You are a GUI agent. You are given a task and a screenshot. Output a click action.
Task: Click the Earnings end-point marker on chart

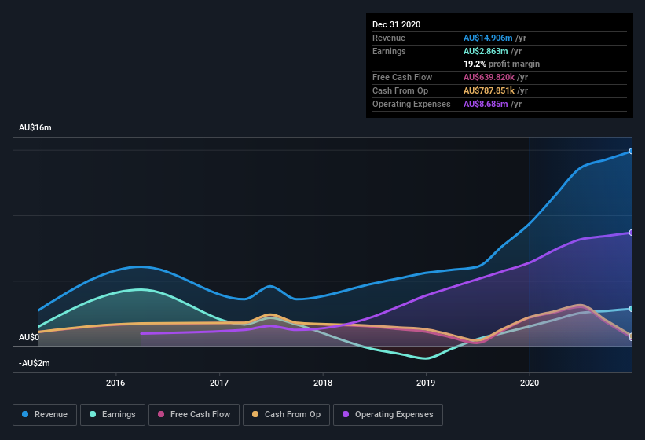[x=632, y=309]
